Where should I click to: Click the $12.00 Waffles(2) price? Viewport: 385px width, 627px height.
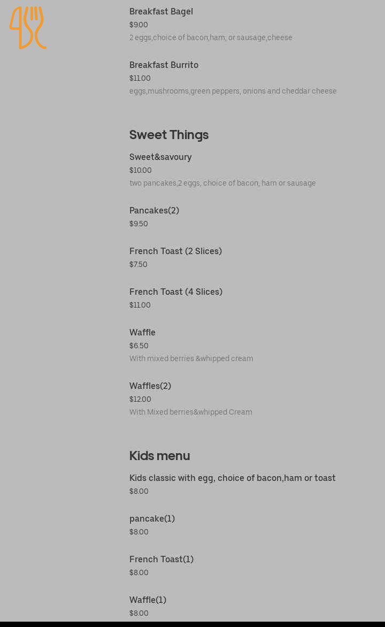click(140, 399)
